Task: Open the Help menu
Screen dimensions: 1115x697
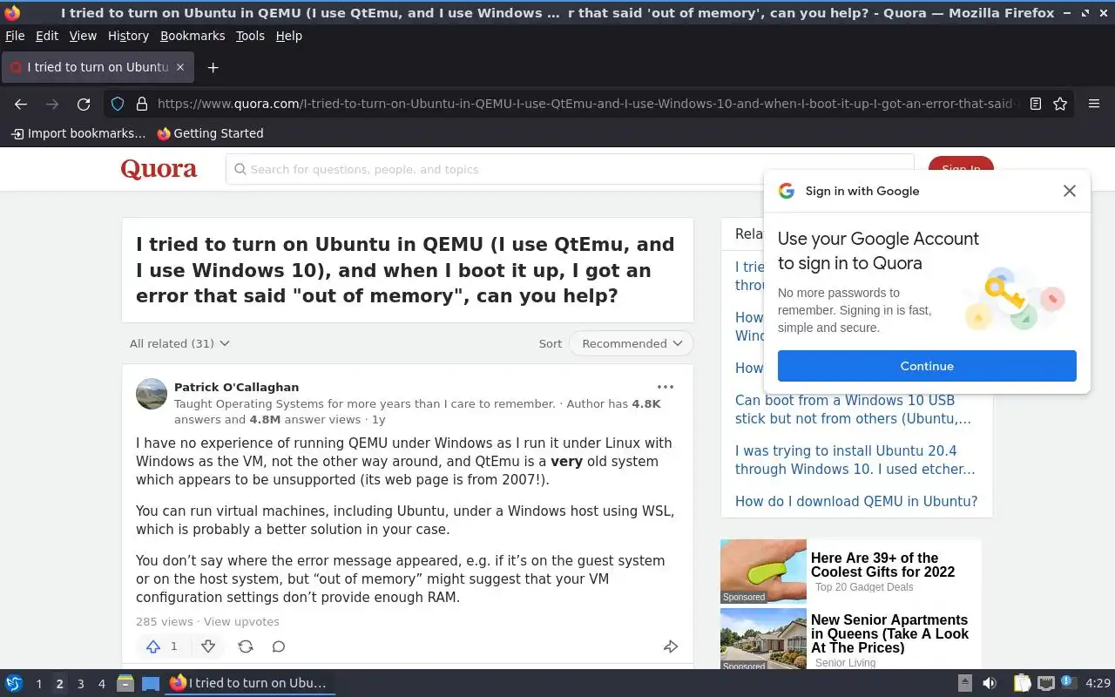Action: pos(288,36)
